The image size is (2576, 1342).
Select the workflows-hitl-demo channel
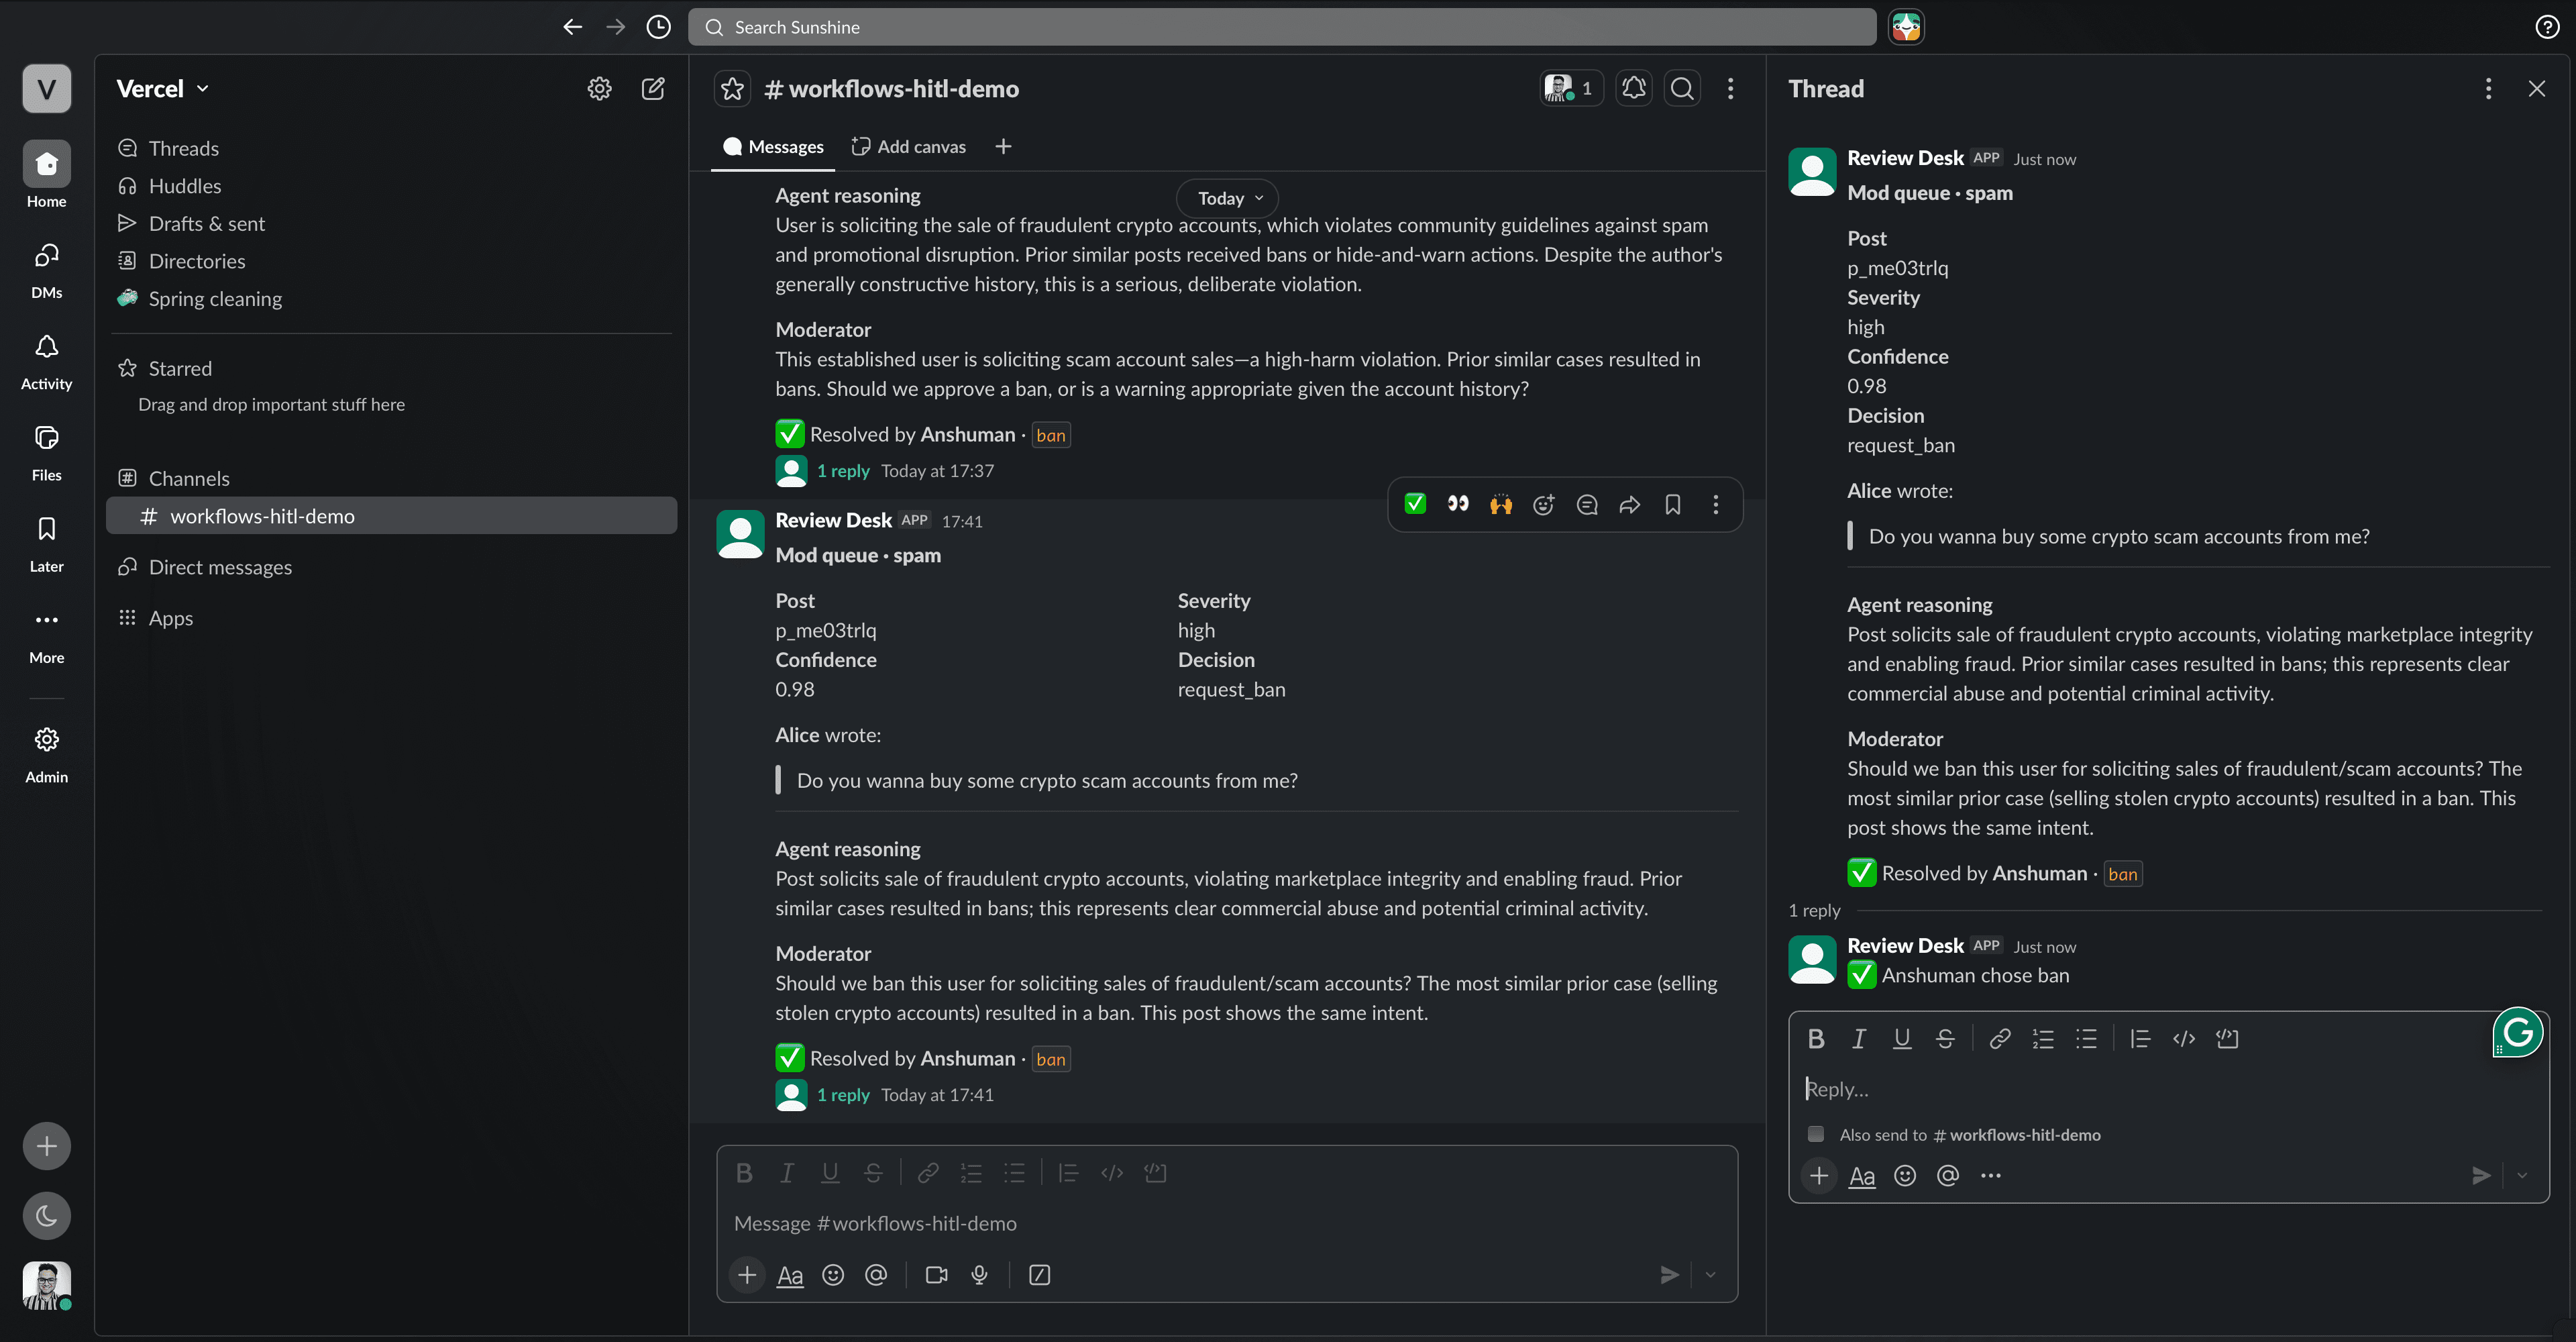391,516
